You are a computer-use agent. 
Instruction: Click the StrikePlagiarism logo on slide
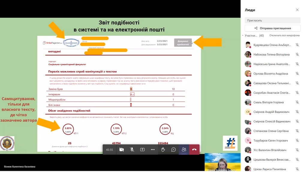click(52, 43)
